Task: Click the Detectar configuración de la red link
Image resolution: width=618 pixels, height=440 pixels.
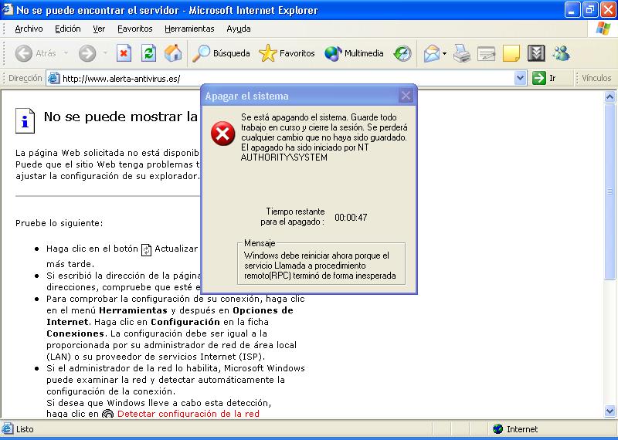Action: click(x=188, y=414)
